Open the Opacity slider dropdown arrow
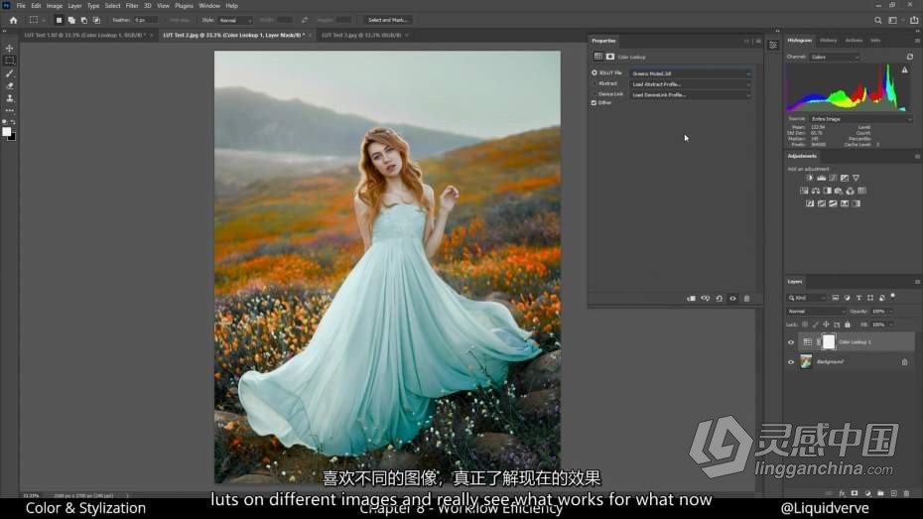Image resolution: width=923 pixels, height=519 pixels. (x=890, y=312)
